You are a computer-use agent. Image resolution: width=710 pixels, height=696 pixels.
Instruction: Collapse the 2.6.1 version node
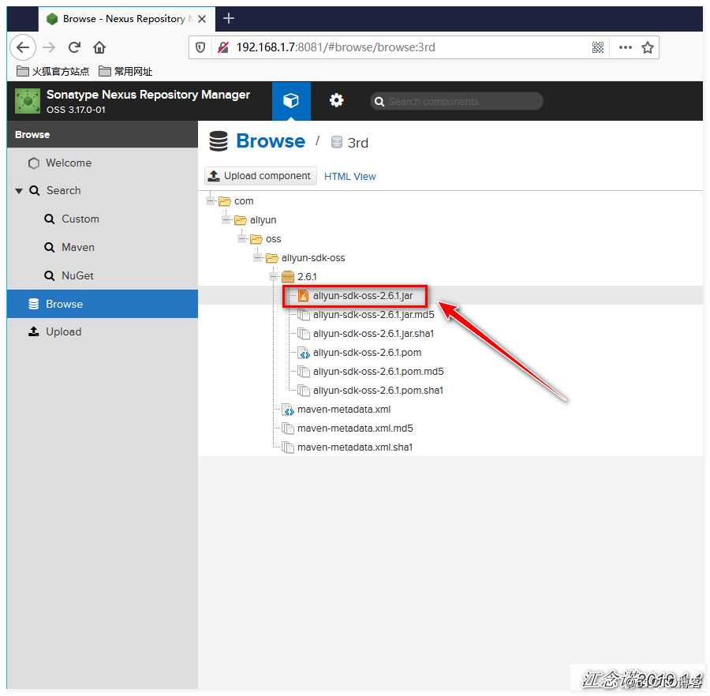[x=274, y=276]
